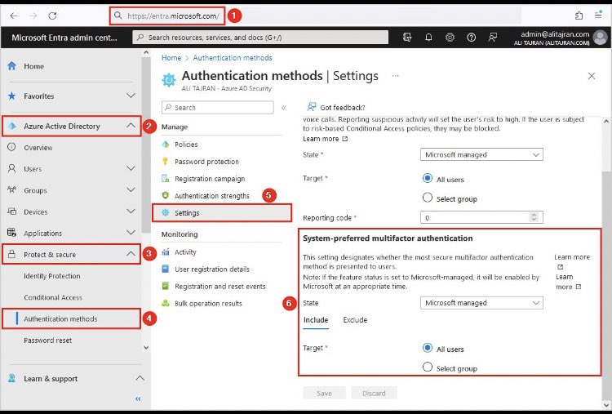The image size is (612, 414).
Task: Open the help question mark icon
Action: (471, 37)
